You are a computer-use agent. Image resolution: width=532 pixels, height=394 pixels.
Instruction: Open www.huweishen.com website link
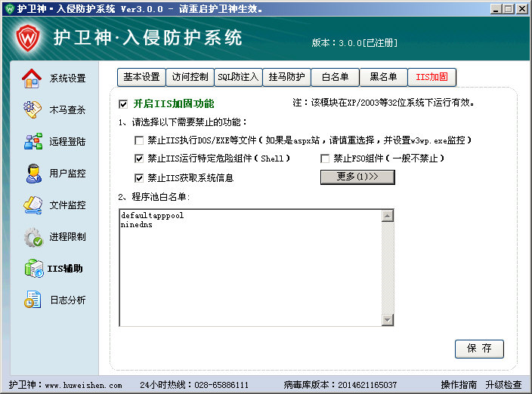pos(83,385)
